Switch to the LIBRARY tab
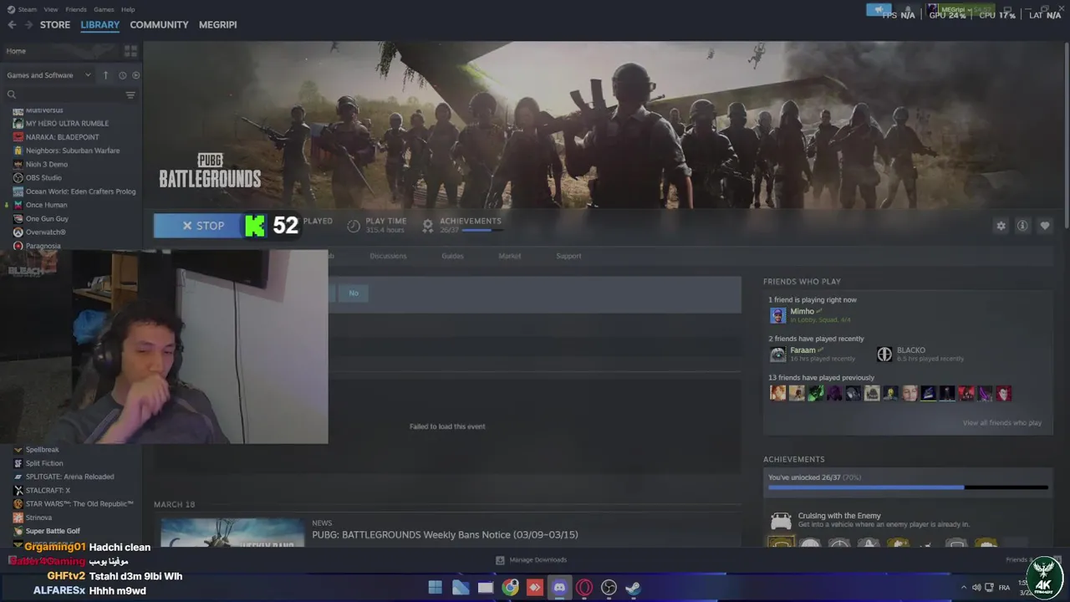The height and width of the screenshot is (602, 1070). 100,25
